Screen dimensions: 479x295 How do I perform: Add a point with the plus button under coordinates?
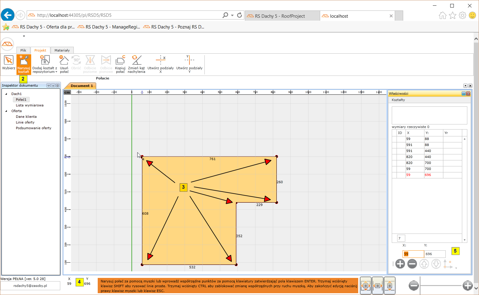tap(400, 264)
